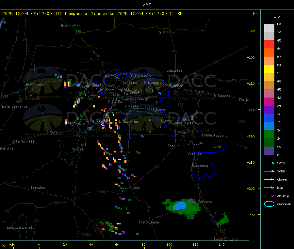
Task: Click the 'Guadales' map label
Action: [x=174, y=70]
